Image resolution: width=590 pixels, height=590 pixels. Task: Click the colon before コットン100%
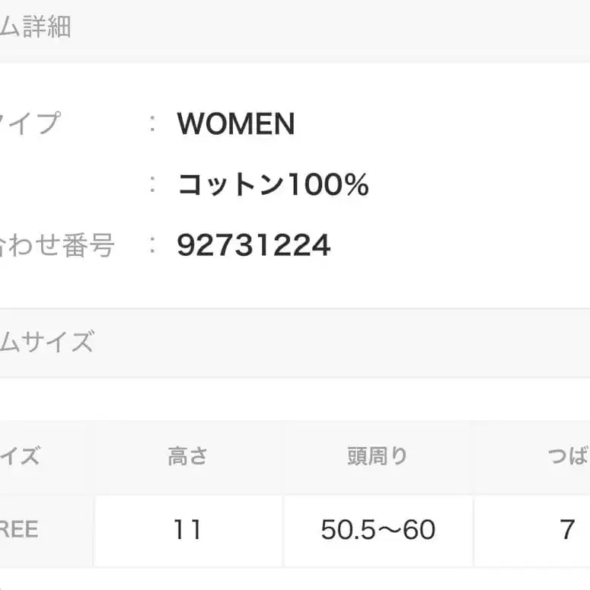[x=153, y=185]
